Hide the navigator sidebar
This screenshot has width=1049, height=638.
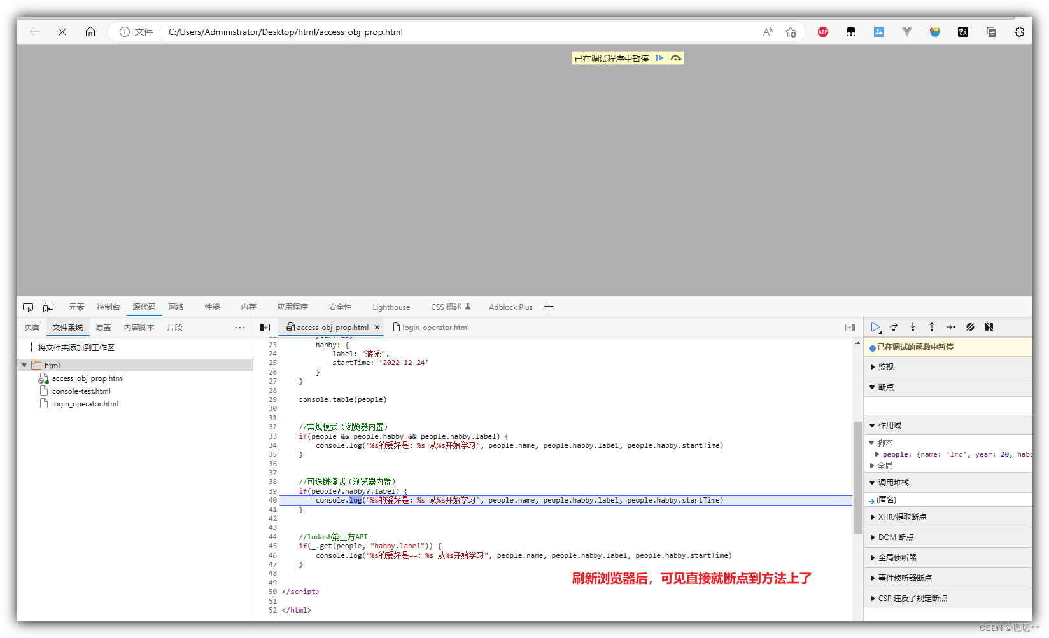coord(265,328)
